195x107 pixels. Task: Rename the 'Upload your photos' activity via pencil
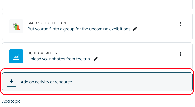coord(96,59)
